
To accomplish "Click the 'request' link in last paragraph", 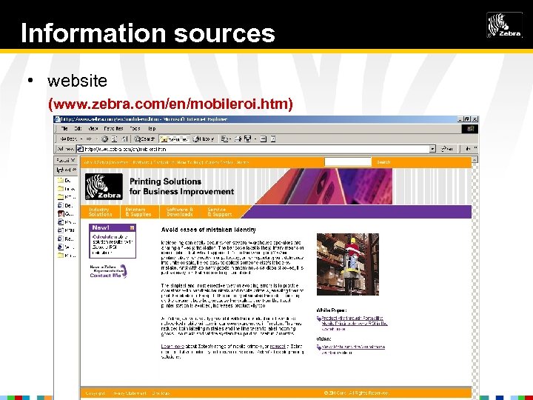I will tap(278, 346).
